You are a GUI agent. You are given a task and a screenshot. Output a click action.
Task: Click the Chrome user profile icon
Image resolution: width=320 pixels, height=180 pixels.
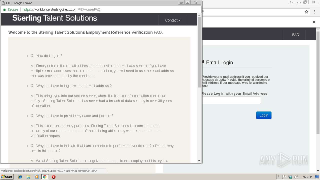[x=291, y=2]
